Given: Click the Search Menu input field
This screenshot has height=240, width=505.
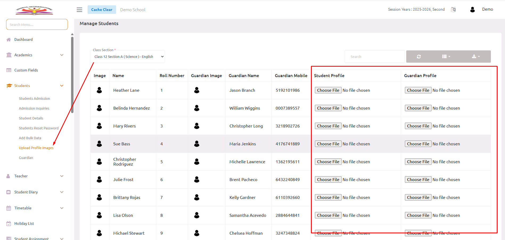Looking at the screenshot, I should coord(37,25).
